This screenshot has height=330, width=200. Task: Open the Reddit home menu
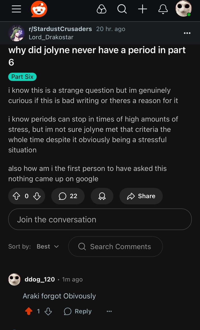pyautogui.click(x=16, y=9)
